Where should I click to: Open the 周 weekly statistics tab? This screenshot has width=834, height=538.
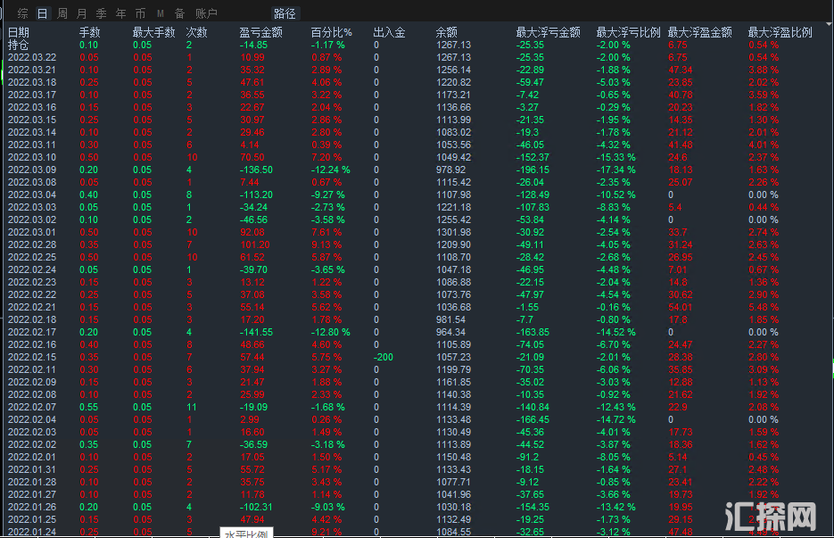(x=62, y=13)
